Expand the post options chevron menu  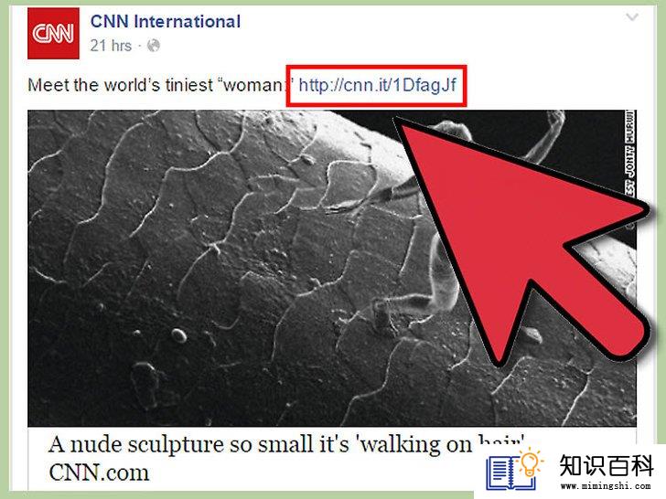(632, 17)
